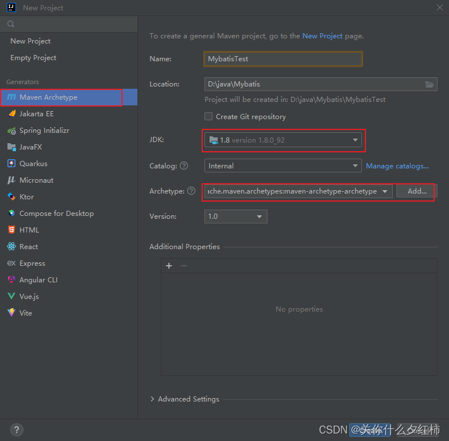This screenshot has height=441, width=449.
Task: Choose the Vite icon
Action: pyautogui.click(x=11, y=313)
